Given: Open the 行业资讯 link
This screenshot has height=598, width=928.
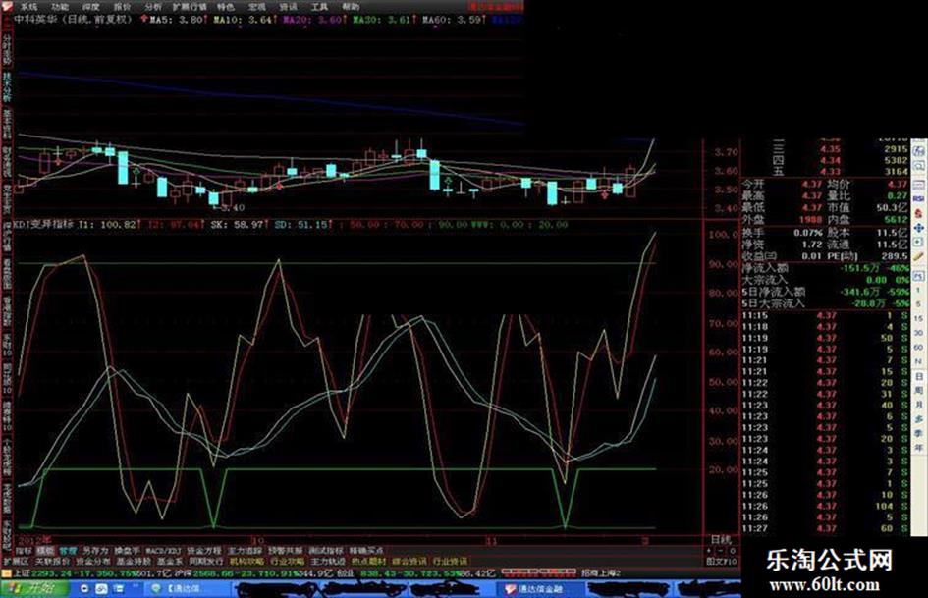Looking at the screenshot, I should coord(450,561).
